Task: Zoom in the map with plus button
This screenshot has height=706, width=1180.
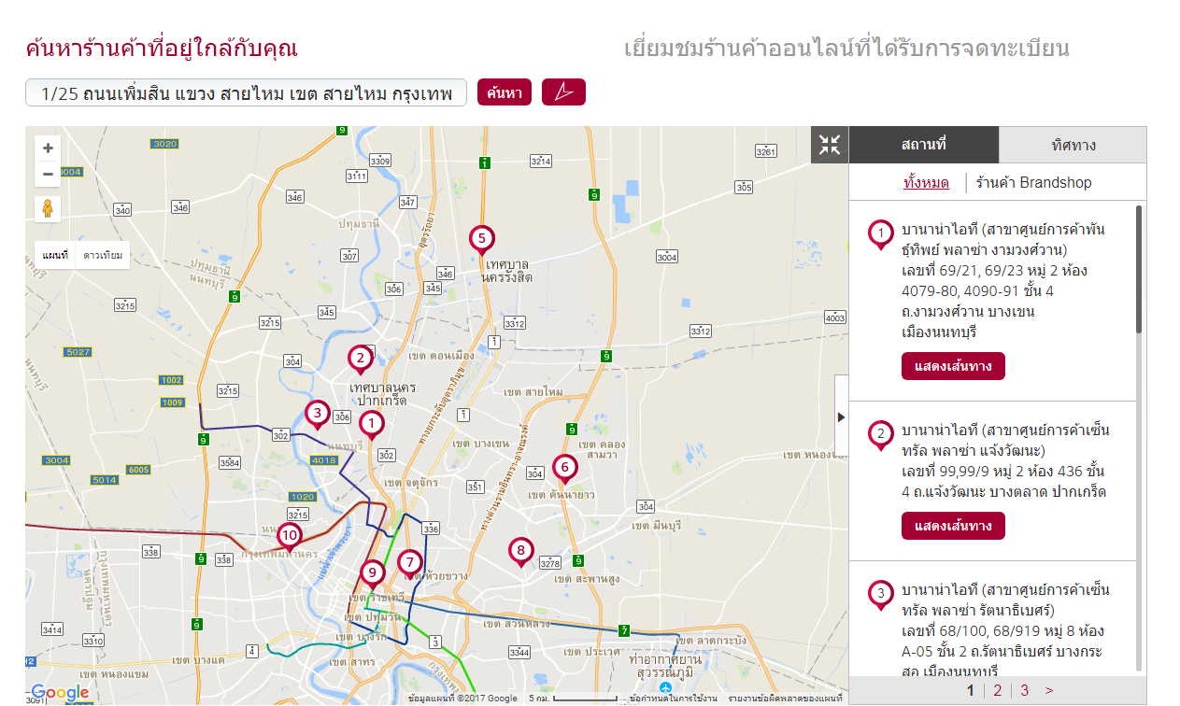Action: pyautogui.click(x=48, y=148)
